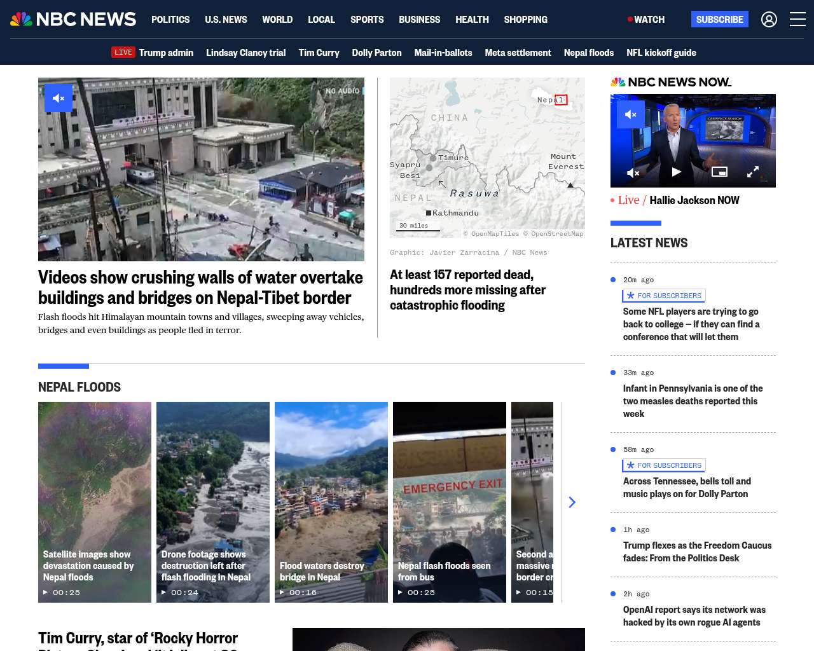Open the Tim Curry trending topic

(319, 53)
